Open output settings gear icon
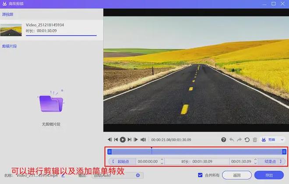Viewport: 289px width, 184px height. coord(138,175)
